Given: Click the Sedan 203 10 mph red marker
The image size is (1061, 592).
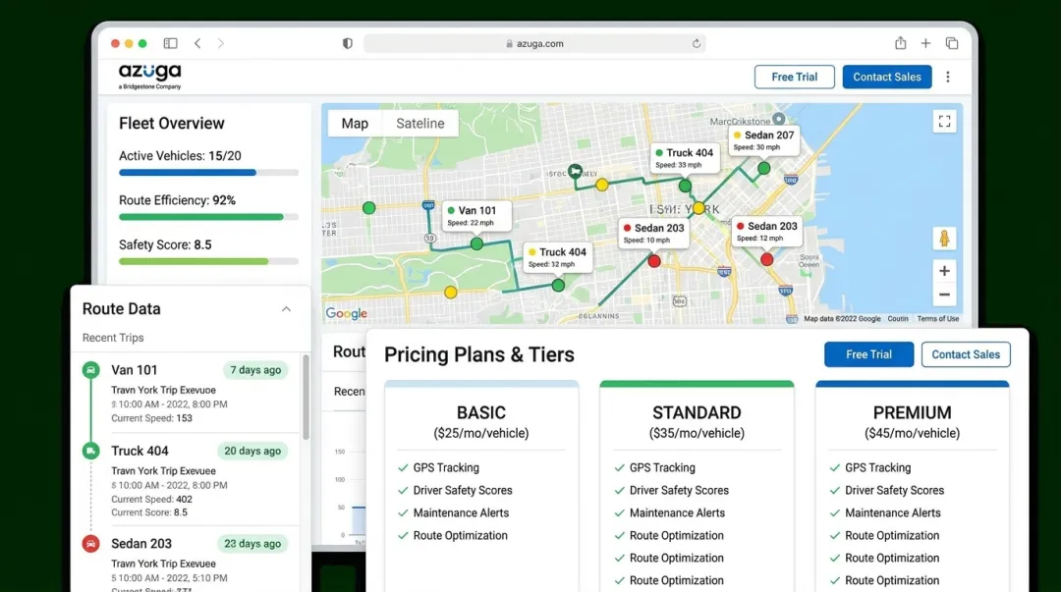Looking at the screenshot, I should [653, 260].
